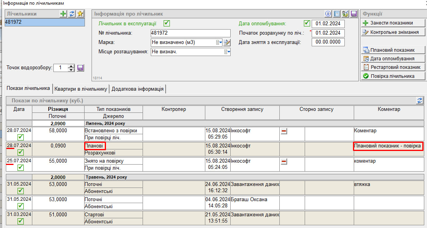This screenshot has width=427, height=228.
Task: Click the green plus icon in Лічильники panel
Action: [x=63, y=14]
